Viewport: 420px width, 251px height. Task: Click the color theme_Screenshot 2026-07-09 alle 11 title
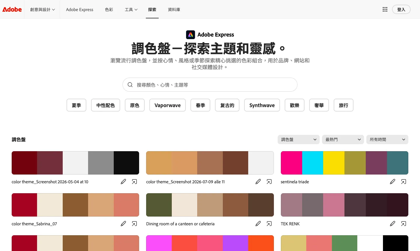[x=185, y=182]
